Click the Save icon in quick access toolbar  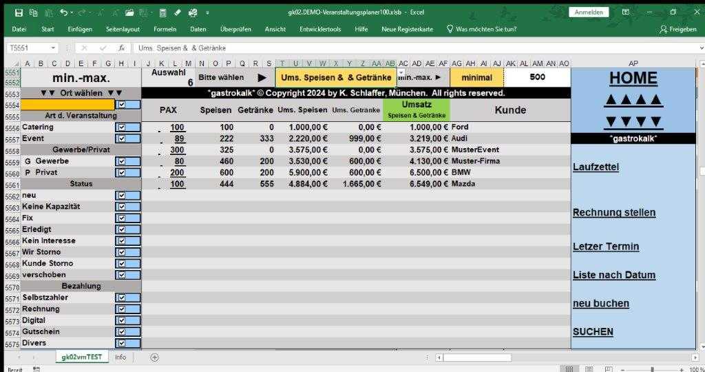pyautogui.click(x=19, y=12)
